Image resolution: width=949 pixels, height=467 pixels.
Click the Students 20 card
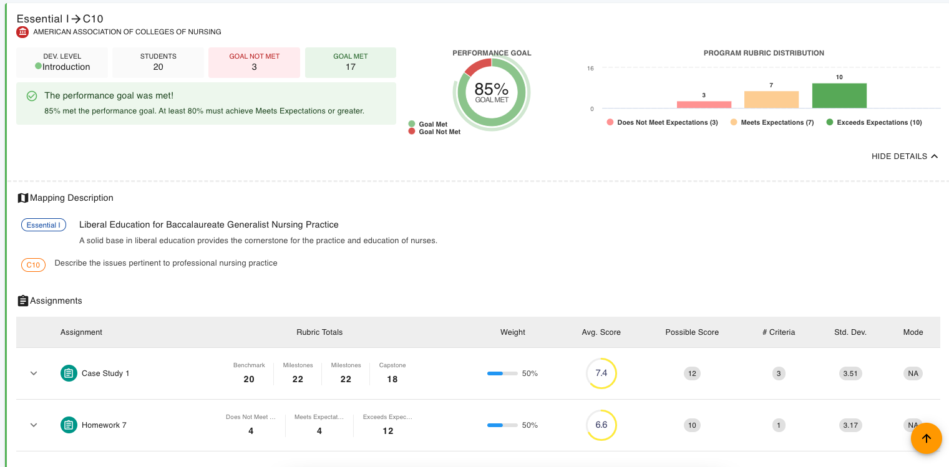(x=158, y=62)
